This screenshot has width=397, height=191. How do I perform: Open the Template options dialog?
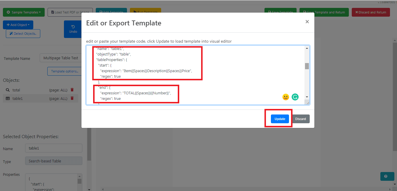[65, 71]
